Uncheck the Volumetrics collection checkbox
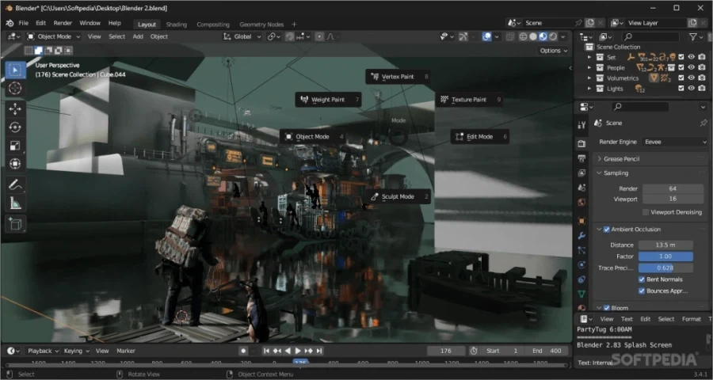This screenshot has height=380, width=713. [681, 78]
